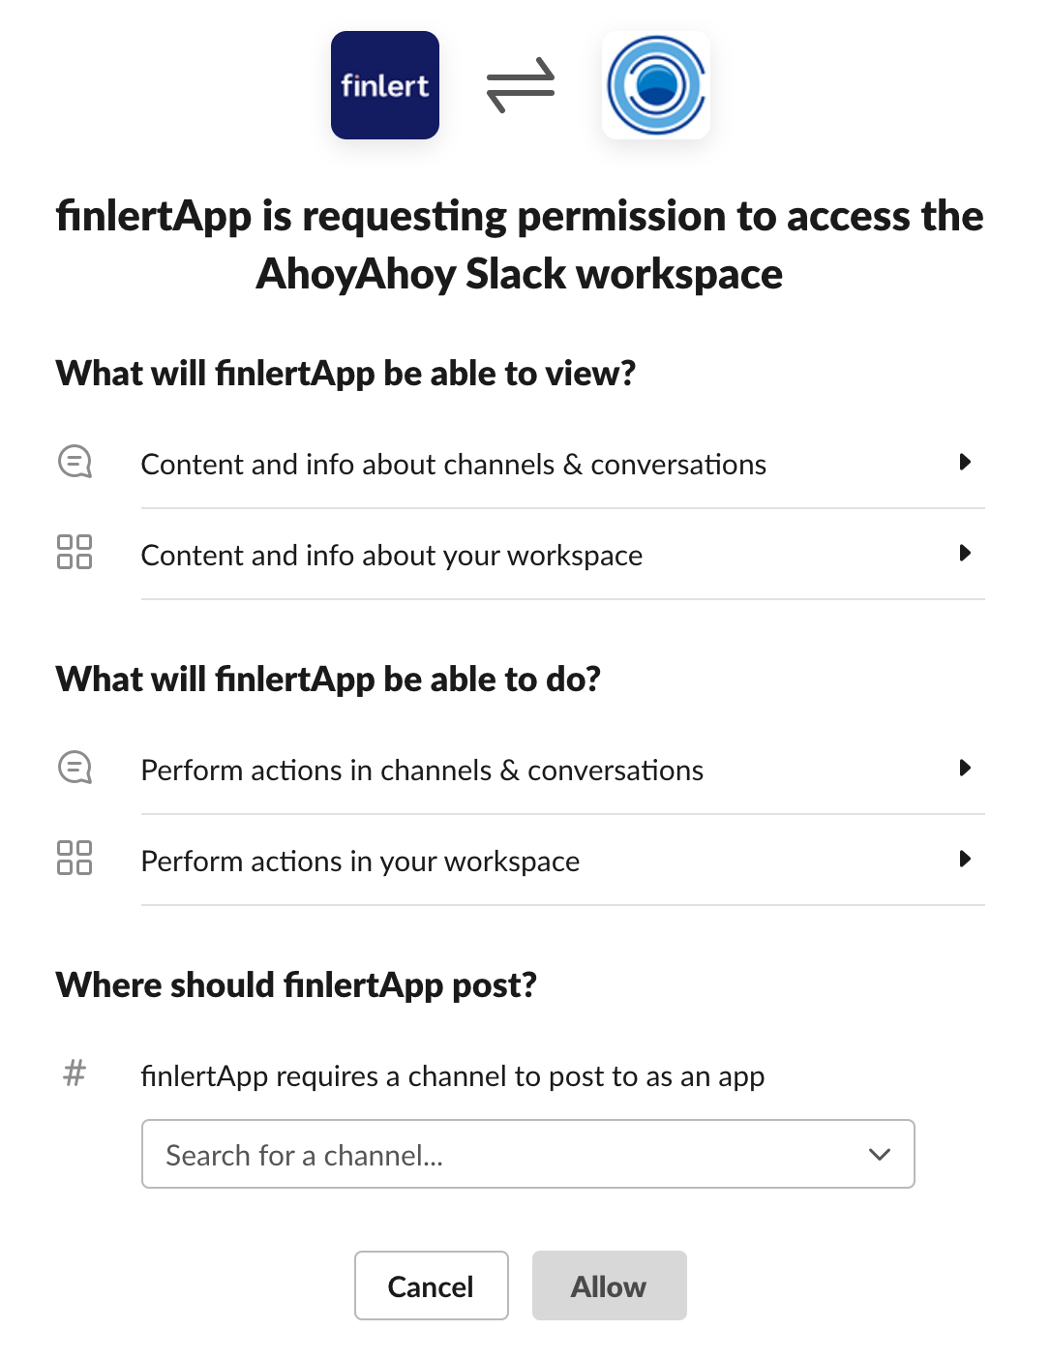Select 'Perform actions in your workspace' row

360,862
